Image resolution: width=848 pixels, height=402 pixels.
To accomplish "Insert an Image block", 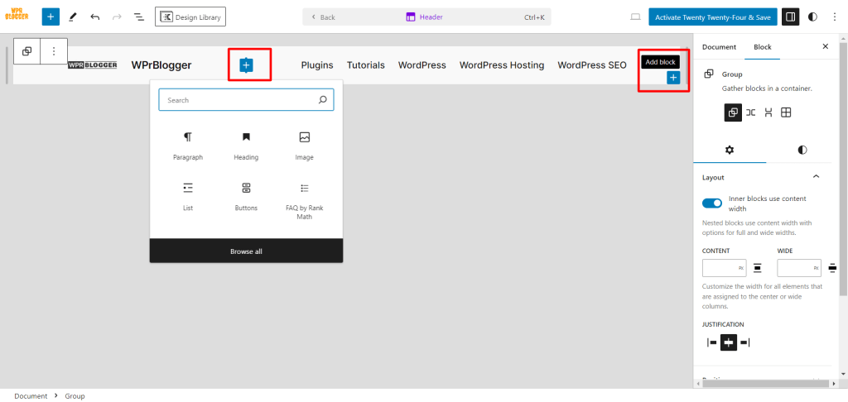I will tap(305, 146).
